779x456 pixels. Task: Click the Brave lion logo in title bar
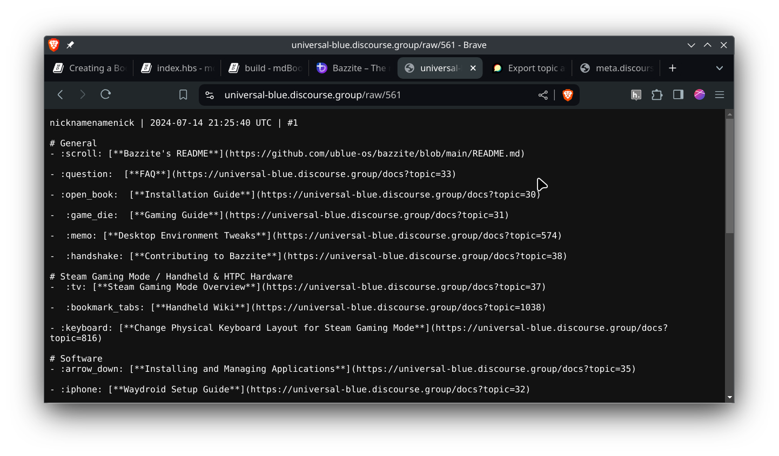pyautogui.click(x=53, y=45)
